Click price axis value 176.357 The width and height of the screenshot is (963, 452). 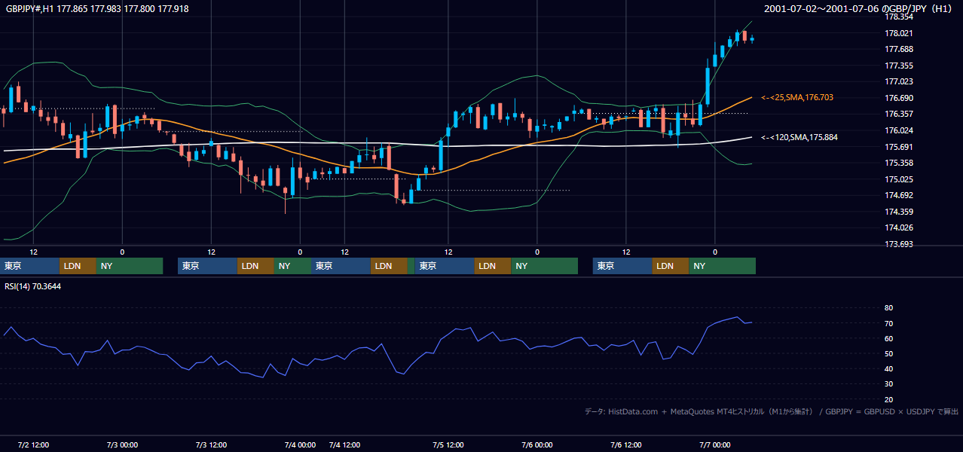tap(898, 114)
